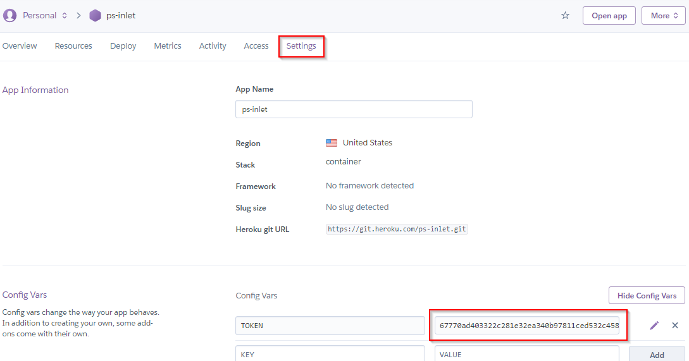This screenshot has width=689, height=361.
Task: Click the TOKEN key field
Action: pos(330,326)
